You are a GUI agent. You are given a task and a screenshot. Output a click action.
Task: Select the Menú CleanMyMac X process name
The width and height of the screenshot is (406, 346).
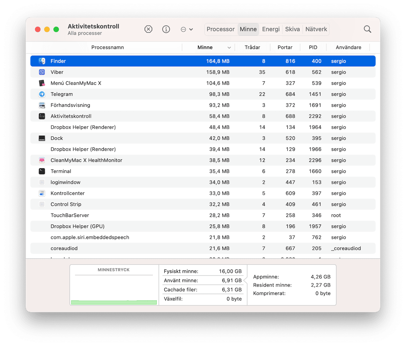(76, 83)
